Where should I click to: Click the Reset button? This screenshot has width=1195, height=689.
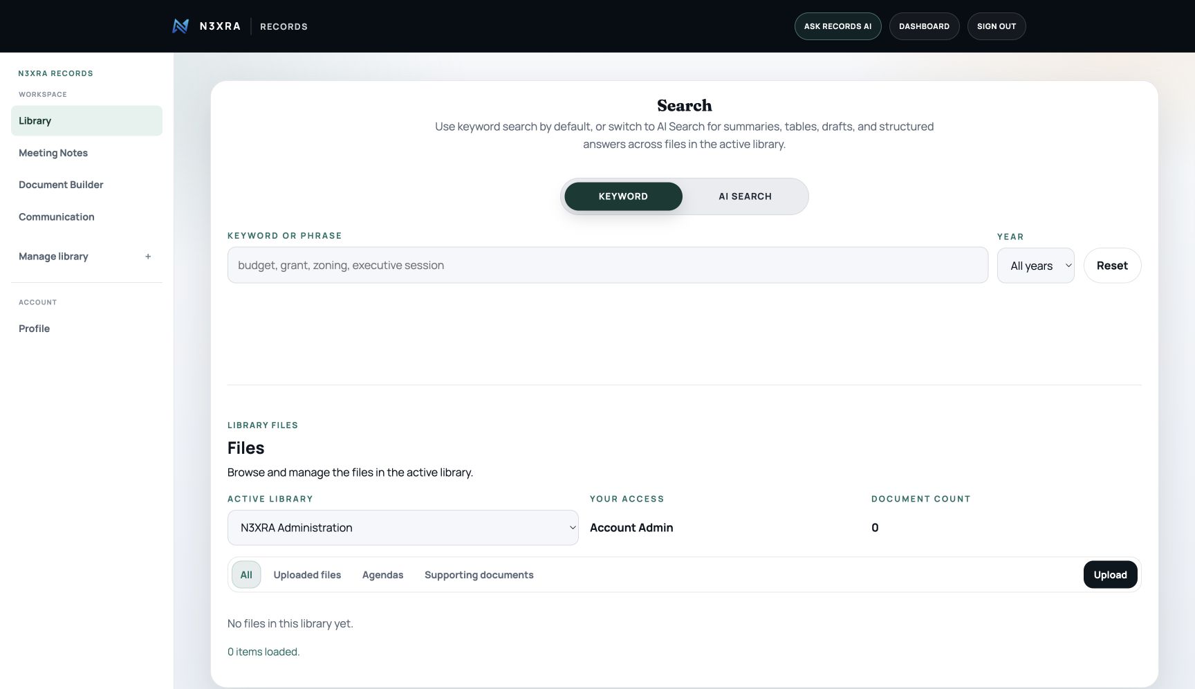point(1112,266)
